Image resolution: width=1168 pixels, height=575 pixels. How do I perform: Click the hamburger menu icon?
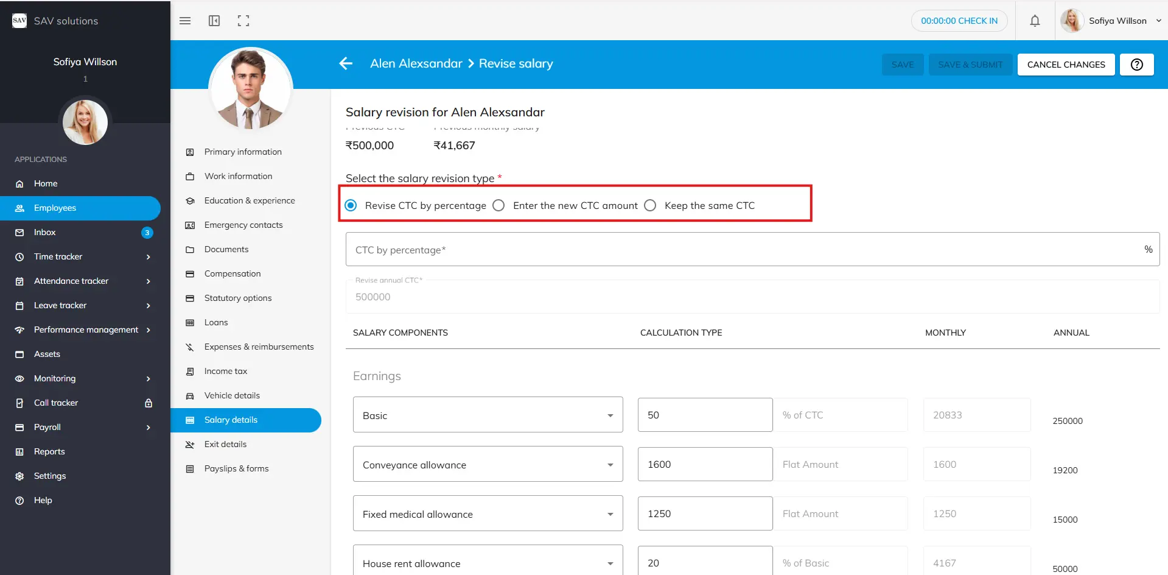pos(185,21)
